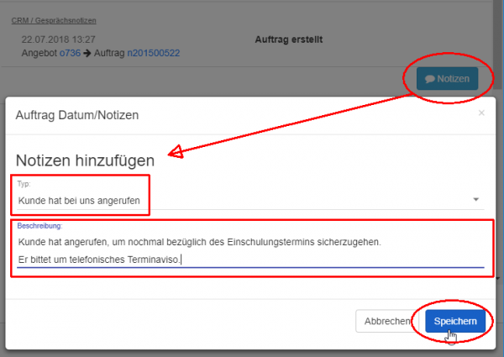
Task: Open the Notizen button in background page
Action: [447, 79]
